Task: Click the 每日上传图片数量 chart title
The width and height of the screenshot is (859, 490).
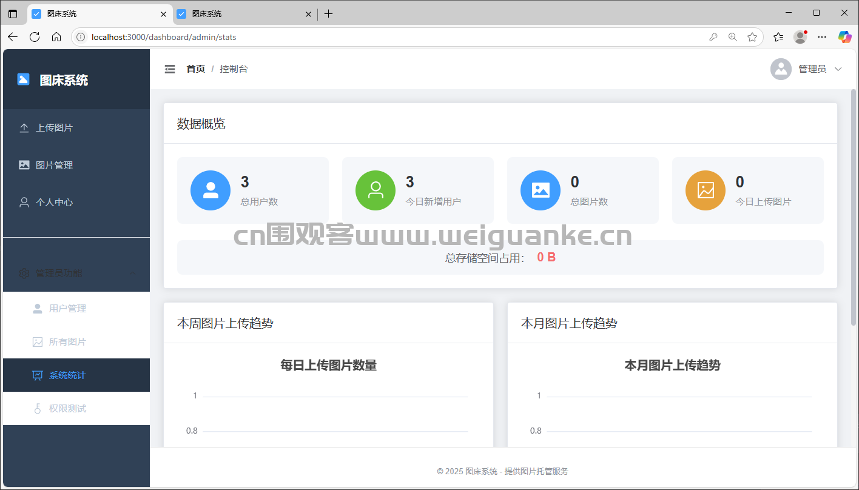Action: [x=328, y=365]
